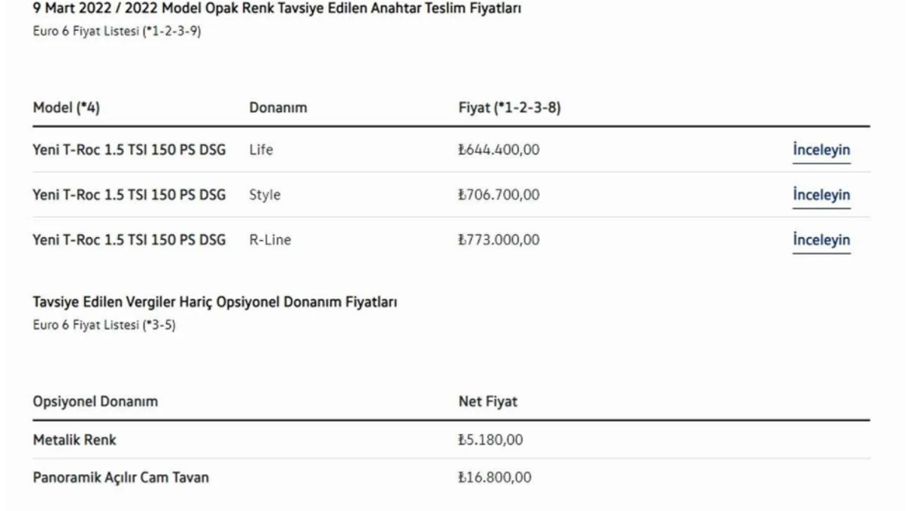This screenshot has width=909, height=511.
Task: Click the R-Line trim label
Action: click(x=270, y=241)
